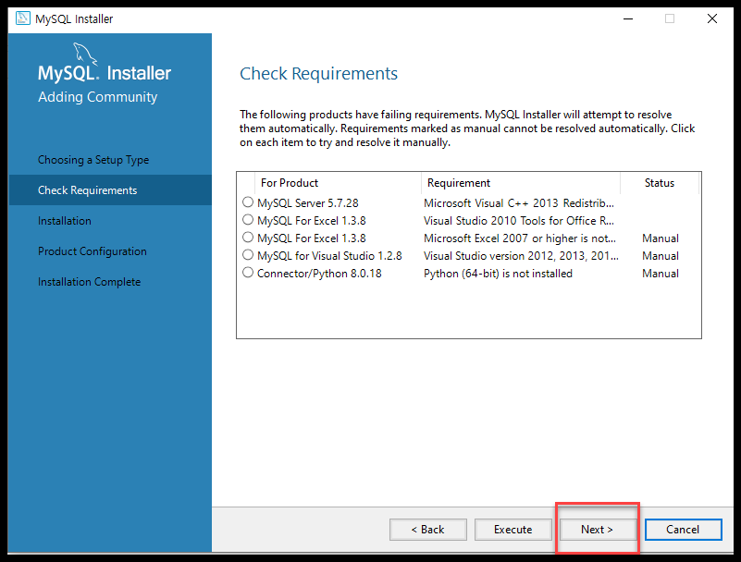Select Connector/Python 8.0.18 radio button

tap(248, 273)
